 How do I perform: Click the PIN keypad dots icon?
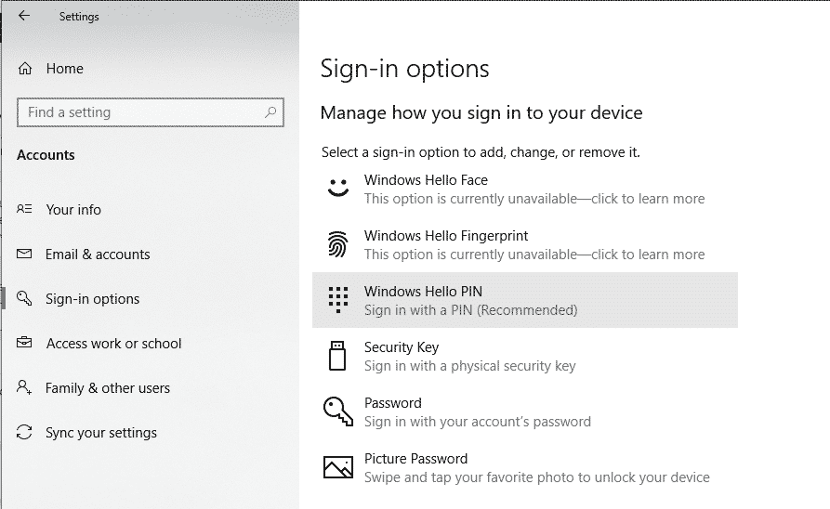pos(337,300)
